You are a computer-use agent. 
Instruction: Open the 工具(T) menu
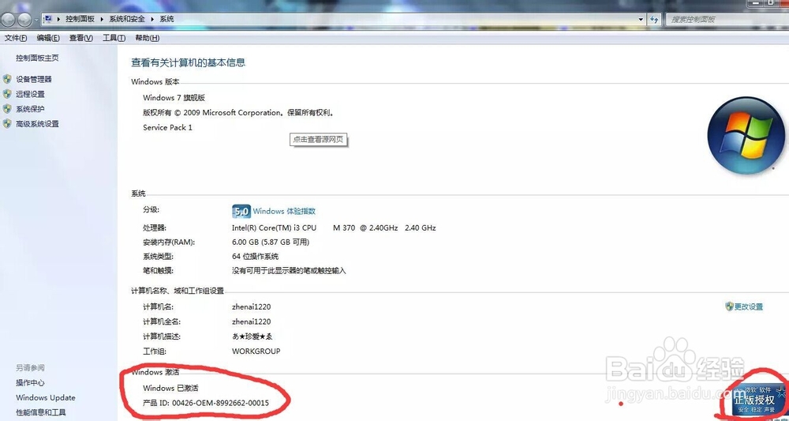point(114,38)
